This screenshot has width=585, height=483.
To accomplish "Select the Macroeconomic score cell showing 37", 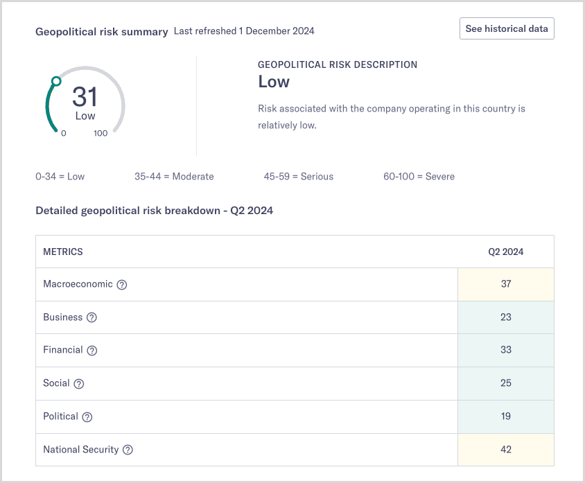I will tap(505, 284).
